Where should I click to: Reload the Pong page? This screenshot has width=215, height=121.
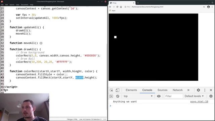pyautogui.click(x=117, y=7)
